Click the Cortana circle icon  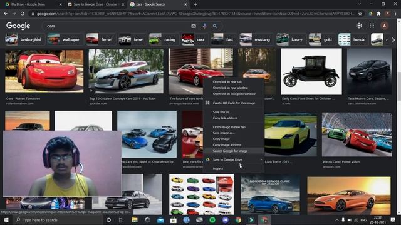coord(108,220)
